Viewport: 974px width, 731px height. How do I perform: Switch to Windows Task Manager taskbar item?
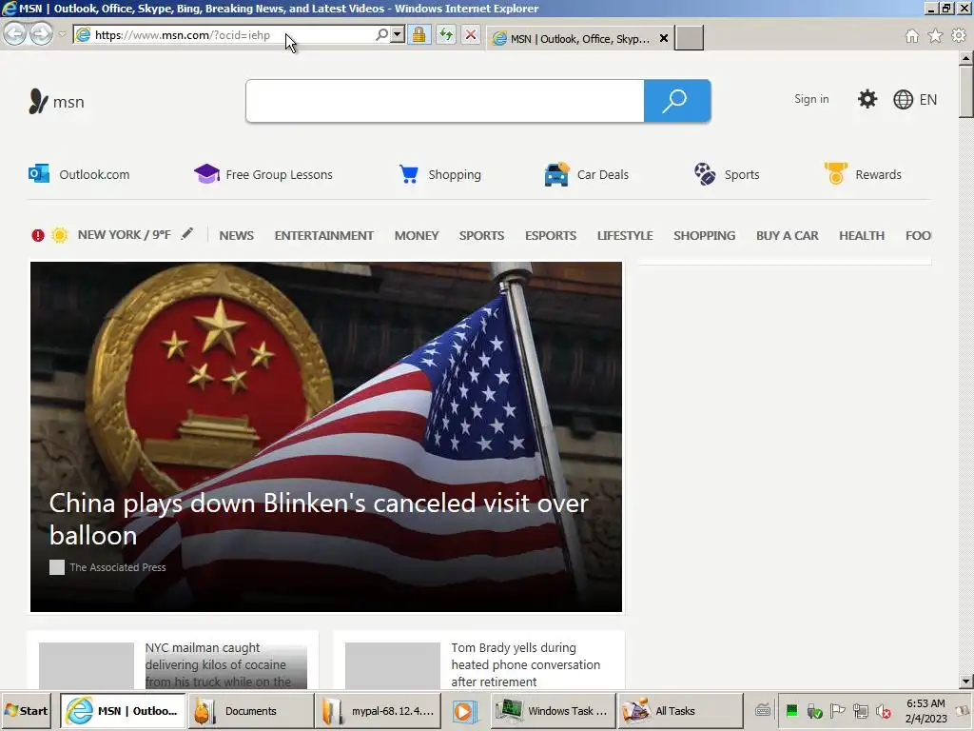(x=554, y=710)
